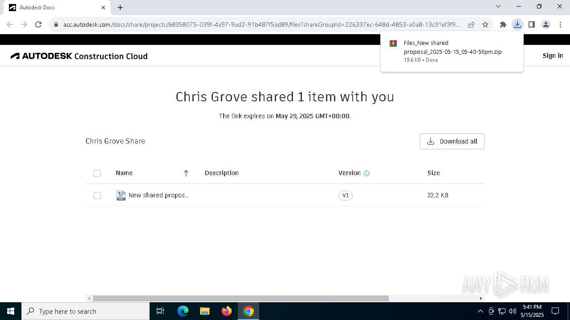Click the scrollbar right arrow

(x=481, y=298)
